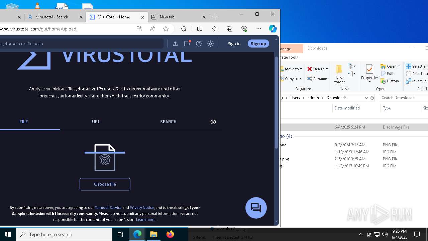The image size is (428, 241).
Task: Toggle VirusTotal light/dark theme sun icon
Action: click(x=210, y=44)
